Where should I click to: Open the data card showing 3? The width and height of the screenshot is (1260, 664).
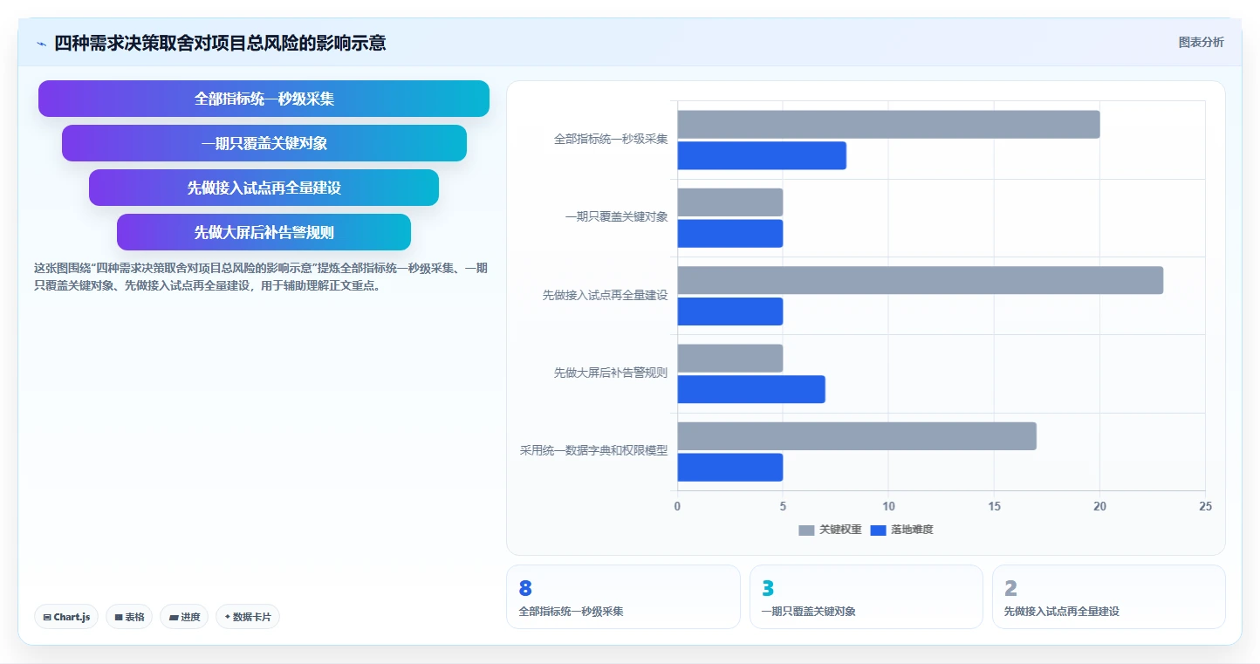866,597
